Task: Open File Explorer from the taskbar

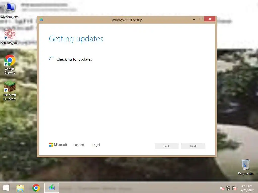Action: (x=20, y=188)
